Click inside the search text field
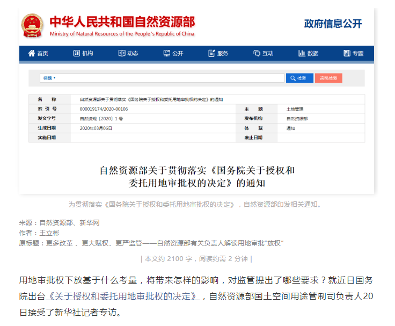Viewport: 395px width, 326px height. pyautogui.click(x=172, y=78)
